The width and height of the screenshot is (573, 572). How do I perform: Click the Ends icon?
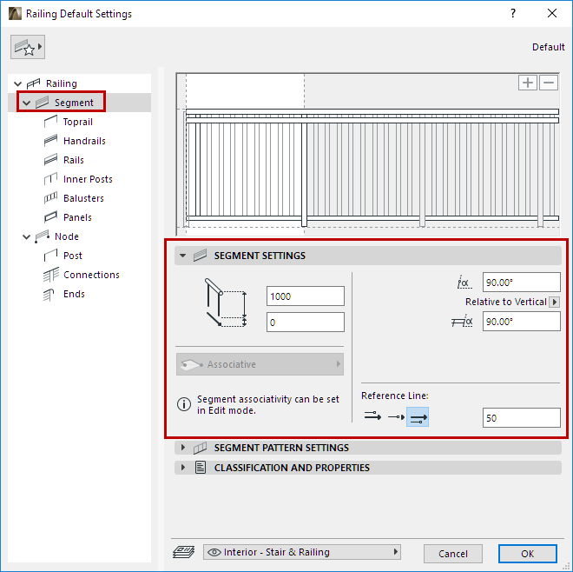coord(49,294)
